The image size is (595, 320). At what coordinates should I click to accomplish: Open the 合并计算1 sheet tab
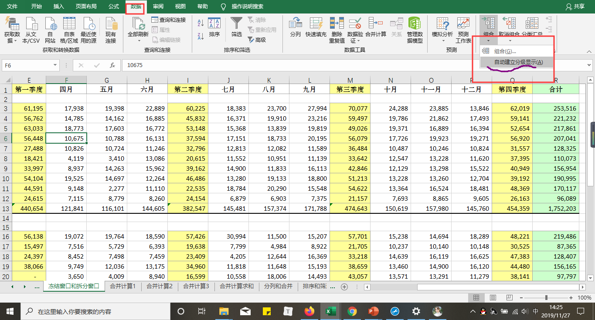coord(123,286)
